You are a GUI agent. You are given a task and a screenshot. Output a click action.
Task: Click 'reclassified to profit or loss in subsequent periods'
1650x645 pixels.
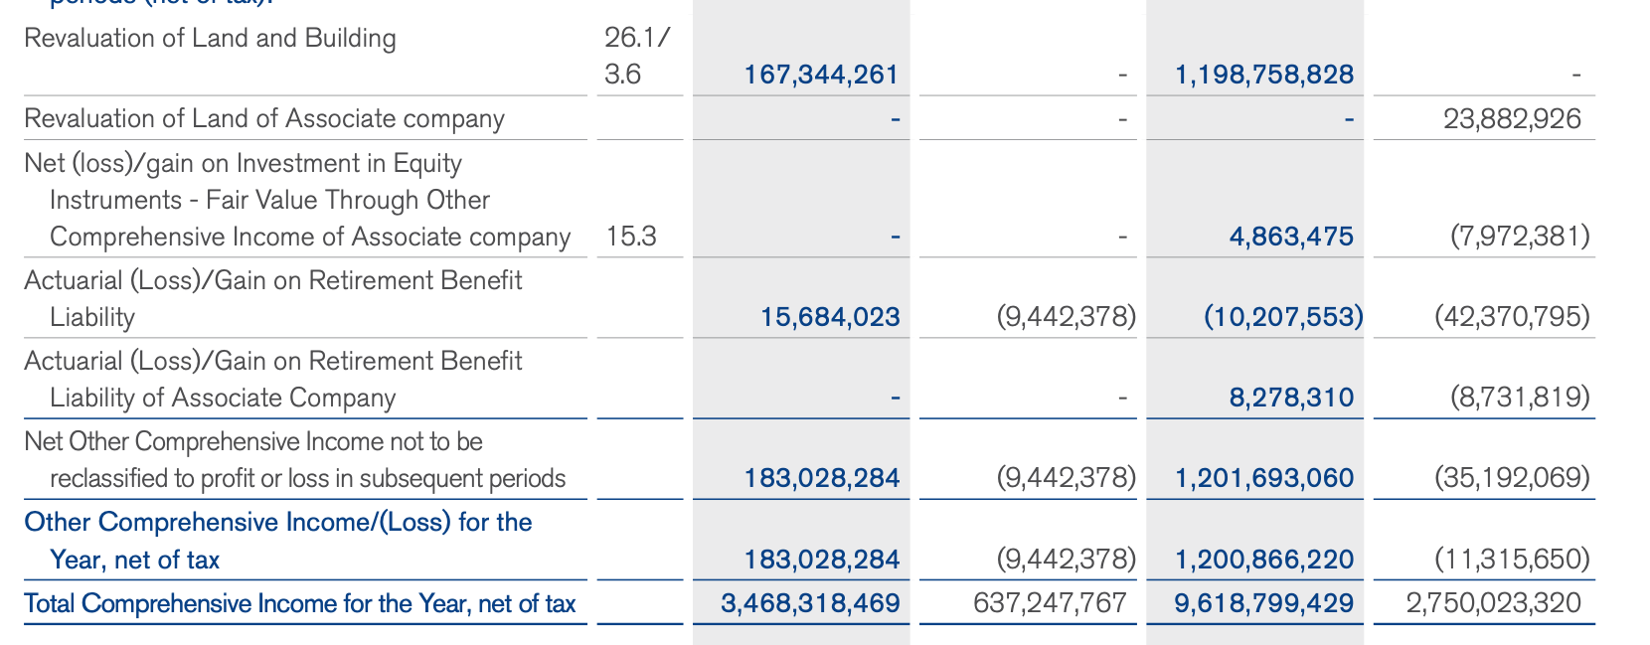coord(308,479)
